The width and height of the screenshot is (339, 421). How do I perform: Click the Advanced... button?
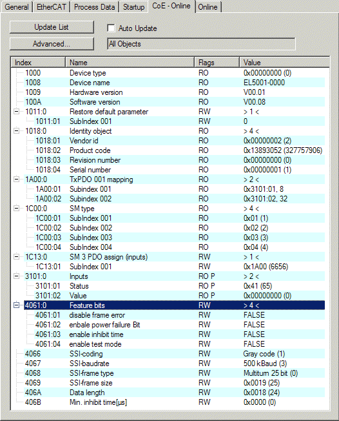(52, 44)
